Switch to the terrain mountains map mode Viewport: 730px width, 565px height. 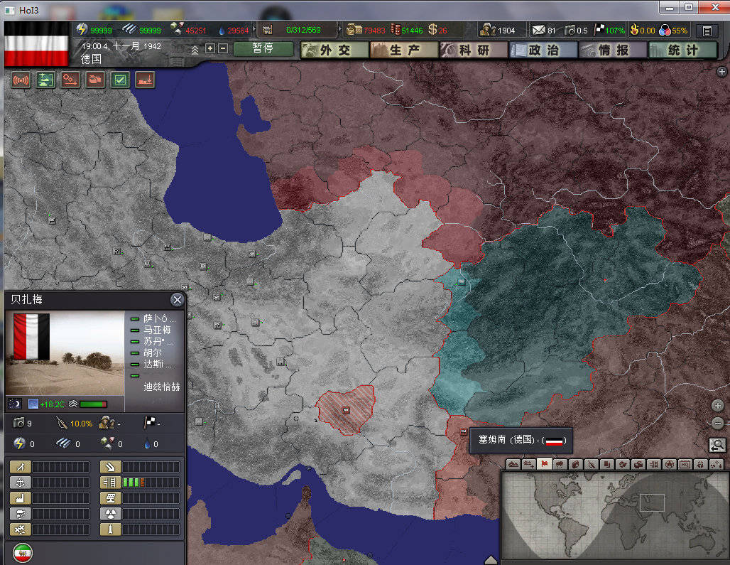tap(513, 464)
